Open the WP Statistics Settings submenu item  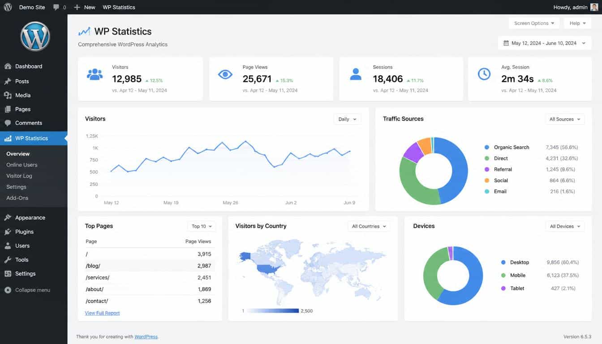tap(16, 187)
